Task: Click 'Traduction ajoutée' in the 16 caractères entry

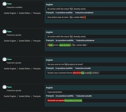Action: (x=14, y=35)
